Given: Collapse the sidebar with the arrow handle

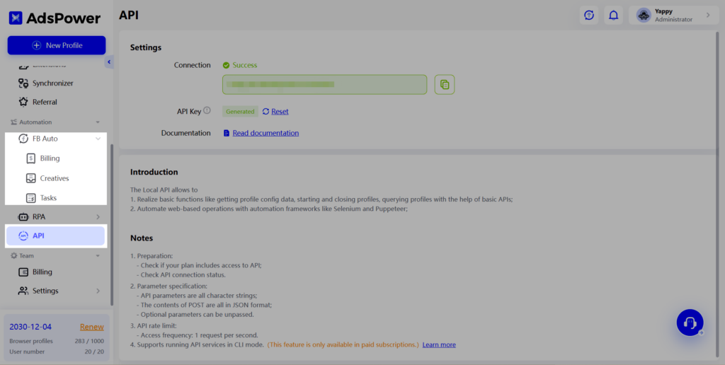Looking at the screenshot, I should pyautogui.click(x=109, y=62).
